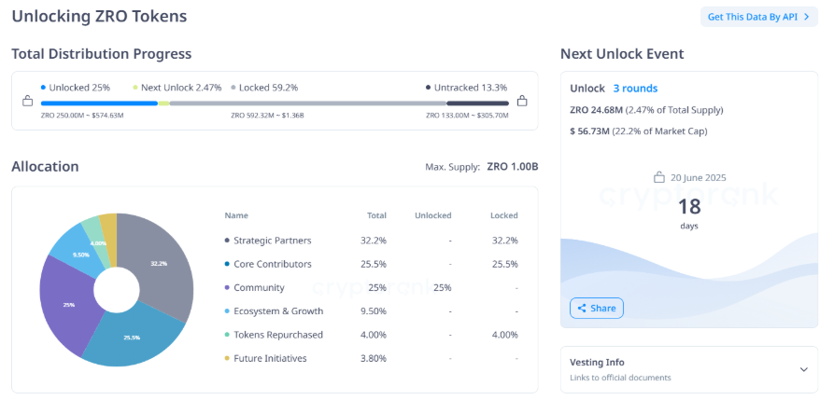Click the Core Contributors row name

click(273, 264)
